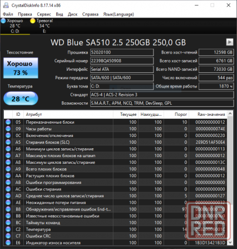237x249 pixels.
Task: Click status circle for Всего плохих блоков
Action: pos(8,169)
